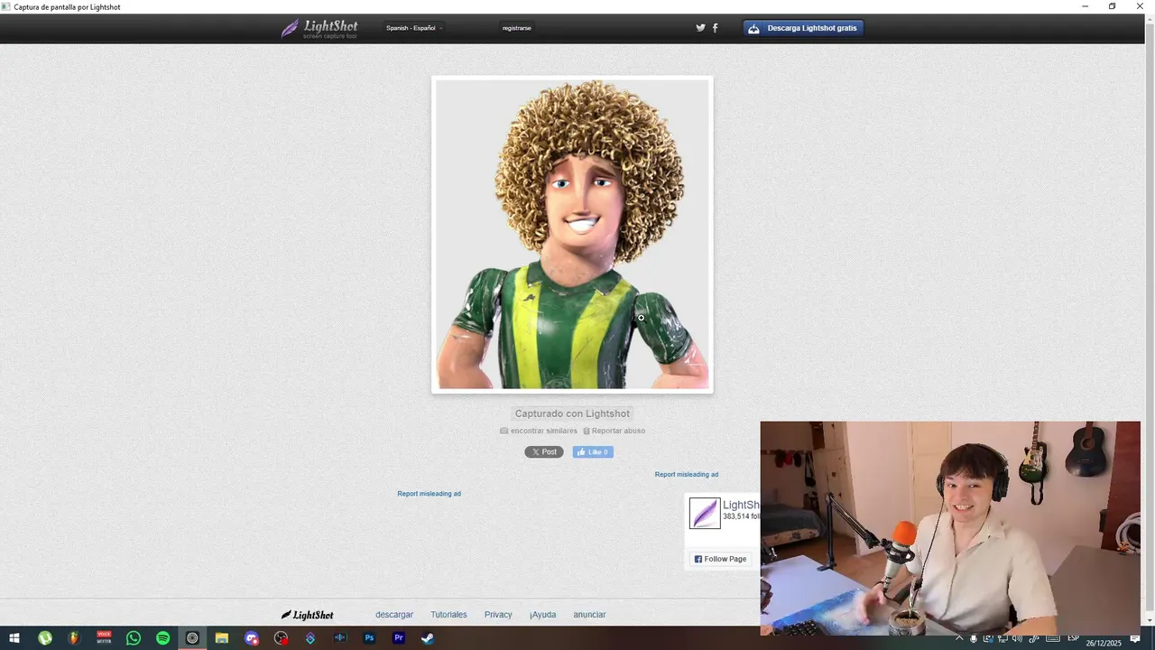Open OBS Studio from the taskbar
This screenshot has width=1155, height=650.
(x=281, y=638)
